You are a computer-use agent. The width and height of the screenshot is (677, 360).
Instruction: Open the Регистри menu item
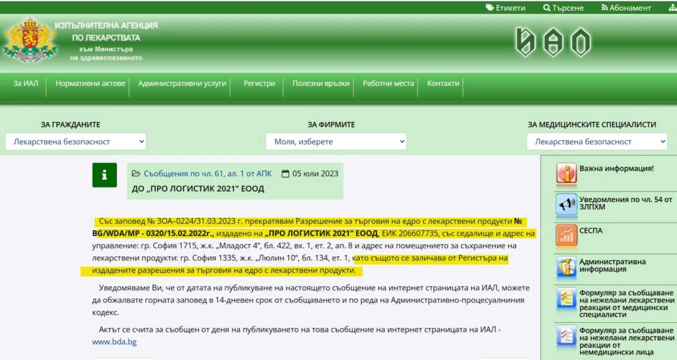click(x=260, y=84)
